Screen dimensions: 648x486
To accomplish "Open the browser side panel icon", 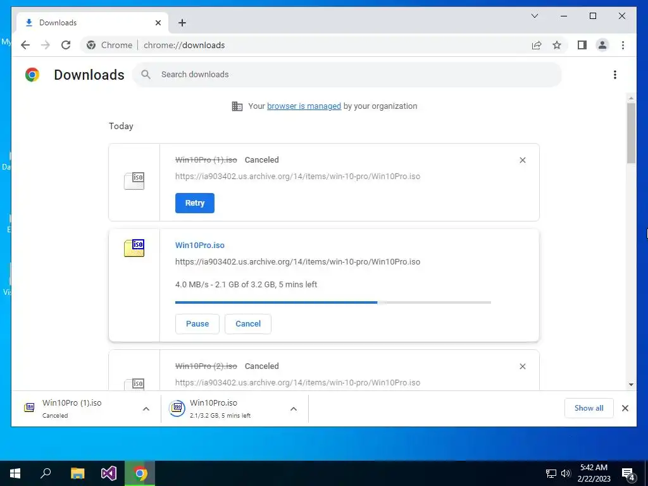I will tap(582, 45).
